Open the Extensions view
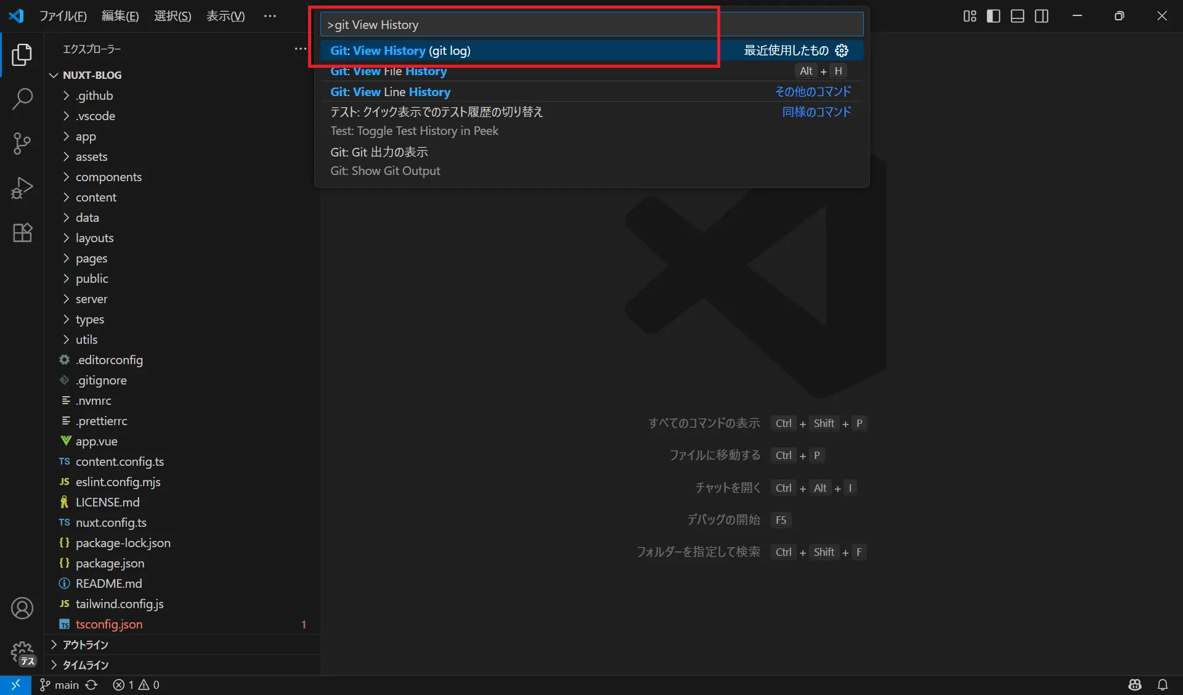Image resolution: width=1183 pixels, height=695 pixels. click(x=22, y=232)
